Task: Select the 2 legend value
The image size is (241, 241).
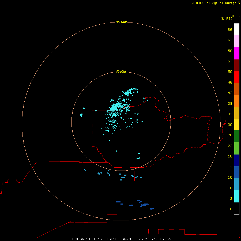Action: (x=231, y=199)
